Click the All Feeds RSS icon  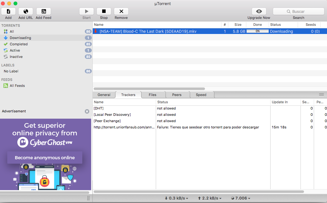coord(6,86)
